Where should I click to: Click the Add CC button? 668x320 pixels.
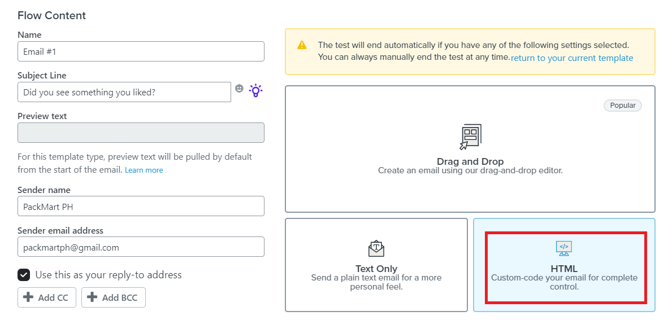coord(47,297)
